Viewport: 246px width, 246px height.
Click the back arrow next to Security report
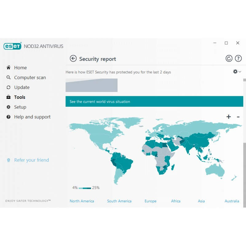click(73, 58)
